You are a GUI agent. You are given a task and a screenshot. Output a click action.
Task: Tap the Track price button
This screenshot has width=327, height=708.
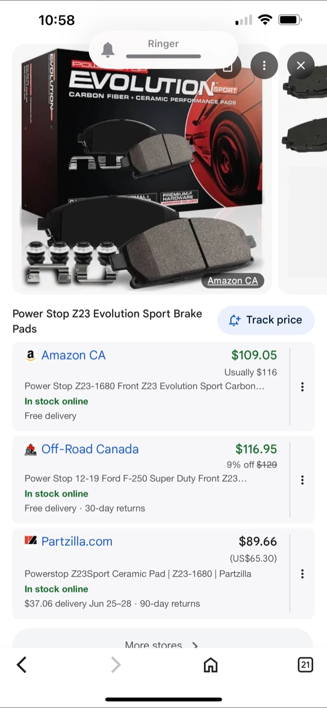[x=266, y=320]
